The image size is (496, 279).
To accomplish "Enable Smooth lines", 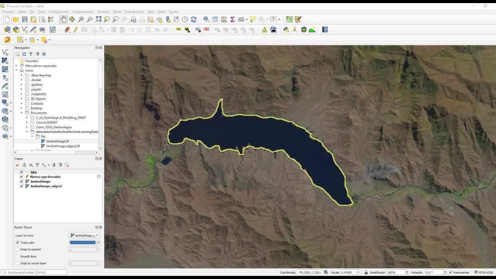I will click(17, 257).
